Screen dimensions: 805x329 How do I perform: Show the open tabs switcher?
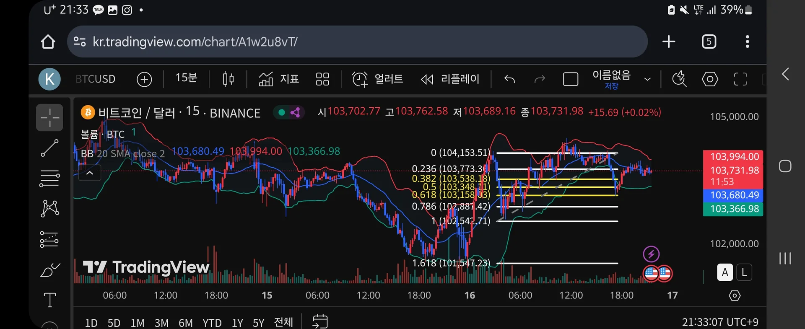coord(709,41)
